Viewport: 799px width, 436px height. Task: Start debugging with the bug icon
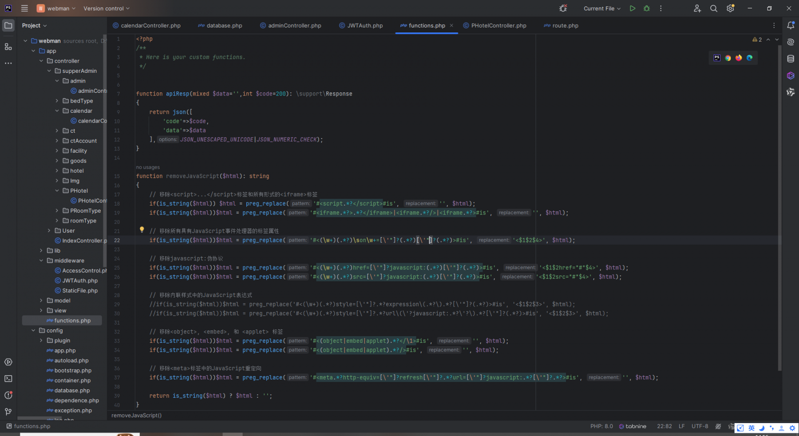click(x=647, y=8)
